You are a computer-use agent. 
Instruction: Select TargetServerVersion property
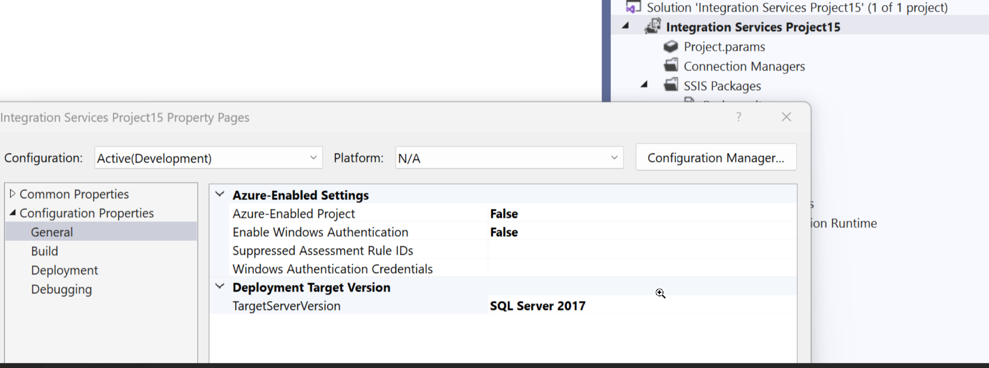[x=287, y=306]
